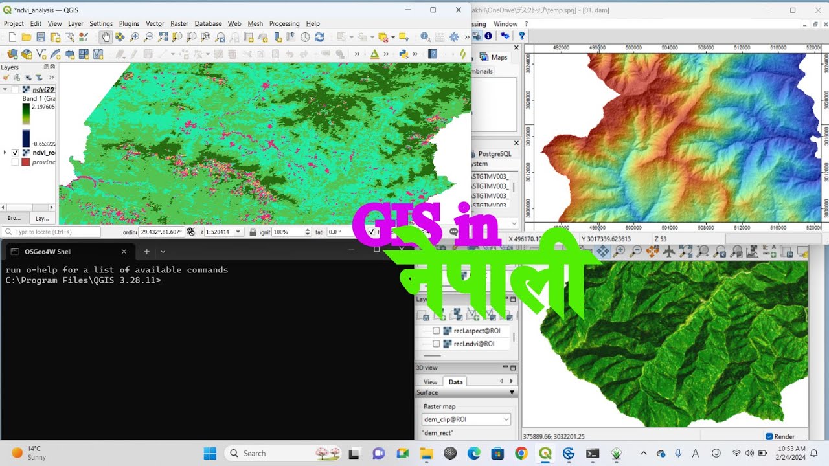Add a new tab in OSGeo4W Shell
Screen dimensions: 829x466
[x=146, y=252]
